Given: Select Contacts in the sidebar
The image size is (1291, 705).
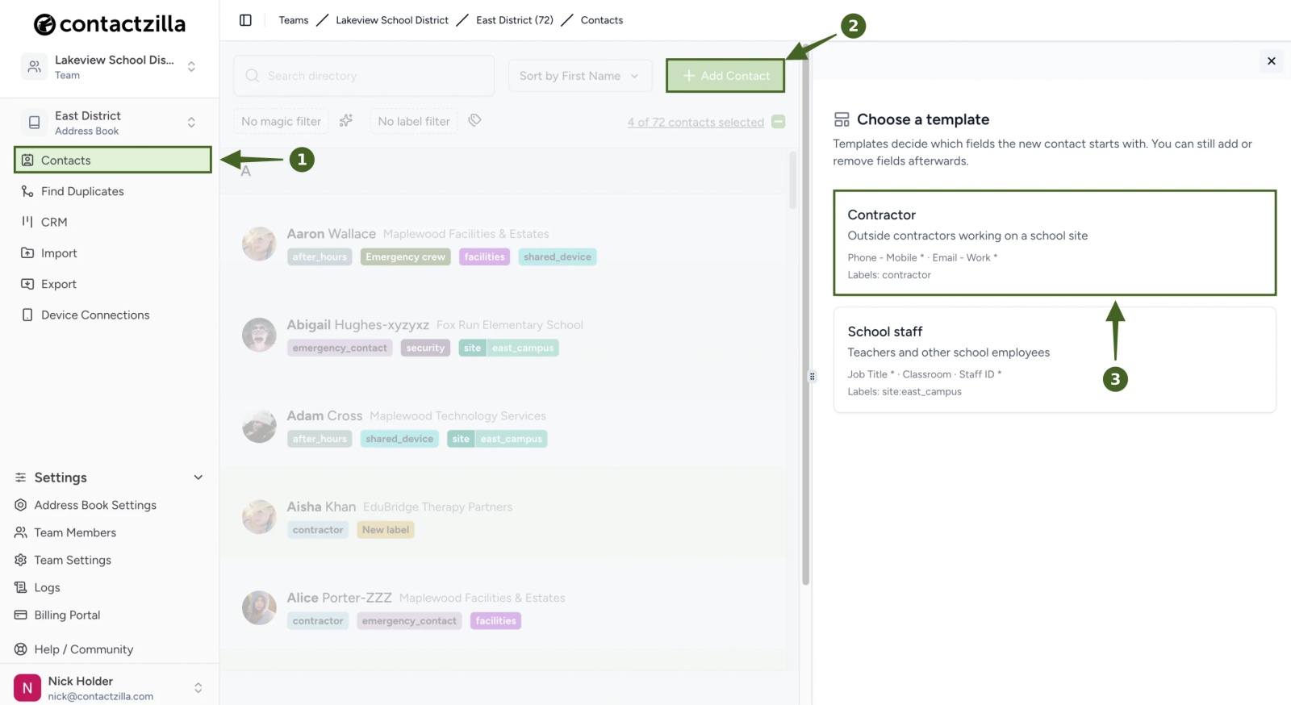Looking at the screenshot, I should 112,160.
